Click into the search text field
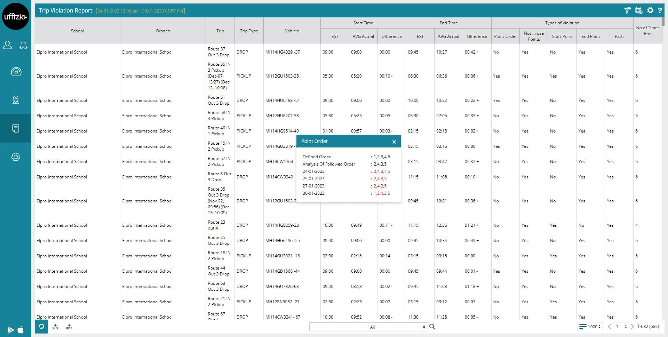The width and height of the screenshot is (668, 337). click(x=339, y=327)
